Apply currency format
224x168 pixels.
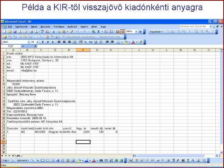(x=81, y=42)
